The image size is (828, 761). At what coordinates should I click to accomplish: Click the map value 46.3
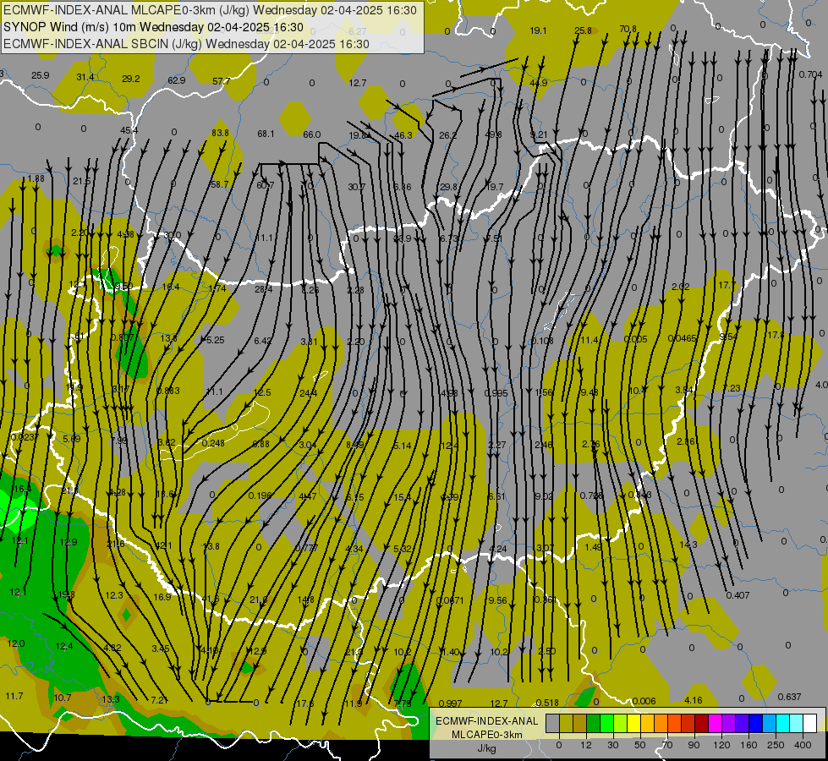pos(403,135)
